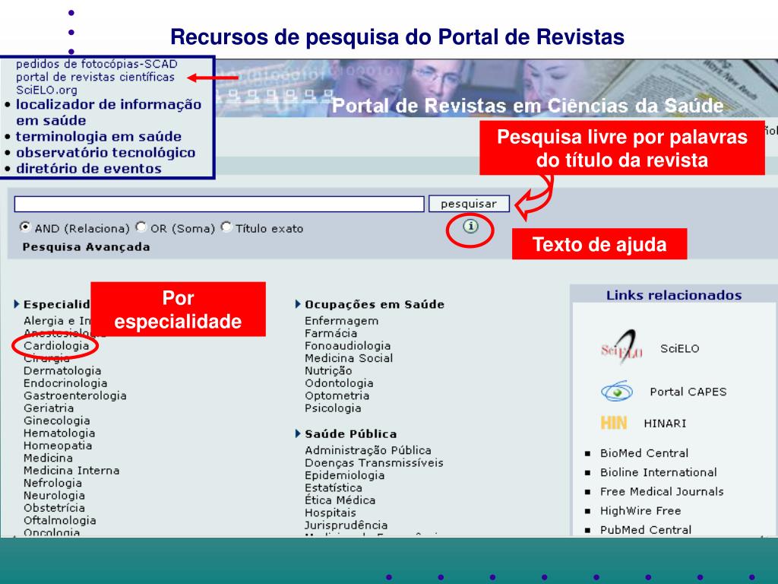Open the SciELO logo link
778x584 pixels.
click(621, 348)
